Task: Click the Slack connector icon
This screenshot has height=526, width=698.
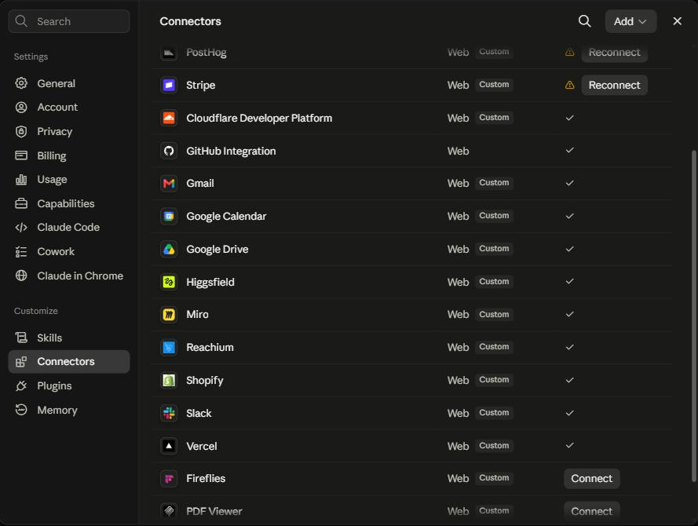Action: (x=169, y=414)
